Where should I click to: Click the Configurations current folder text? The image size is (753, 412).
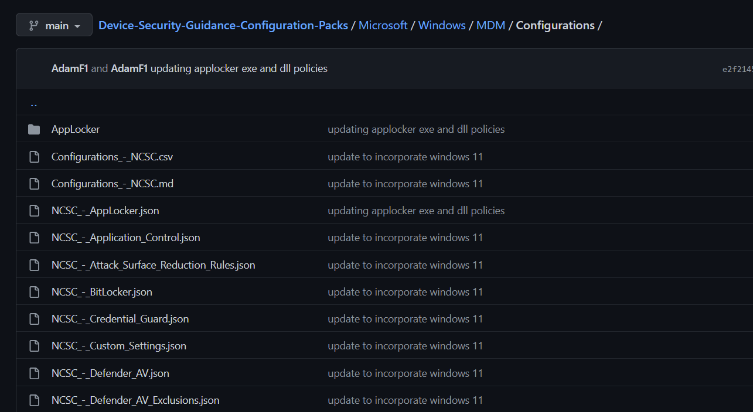click(556, 25)
